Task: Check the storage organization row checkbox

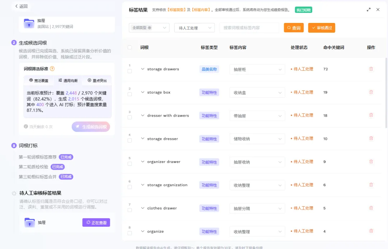Action: click(130, 187)
